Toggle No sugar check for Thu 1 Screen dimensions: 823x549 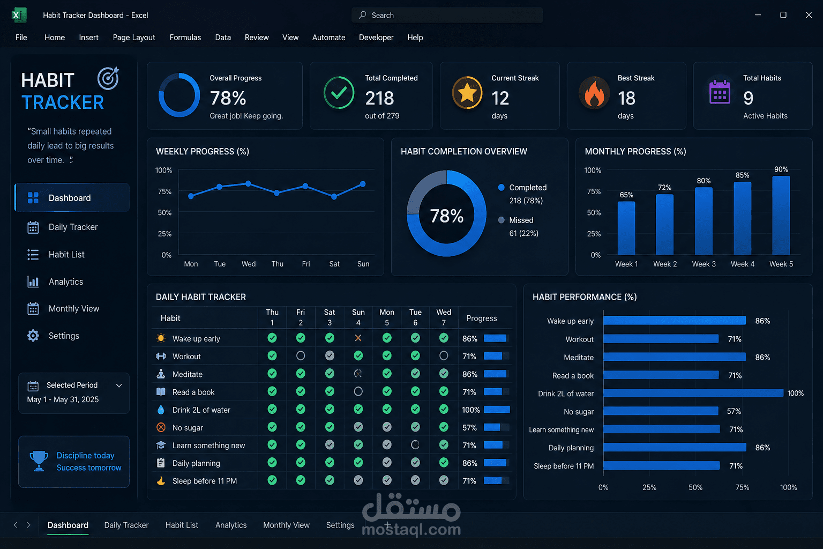point(272,427)
